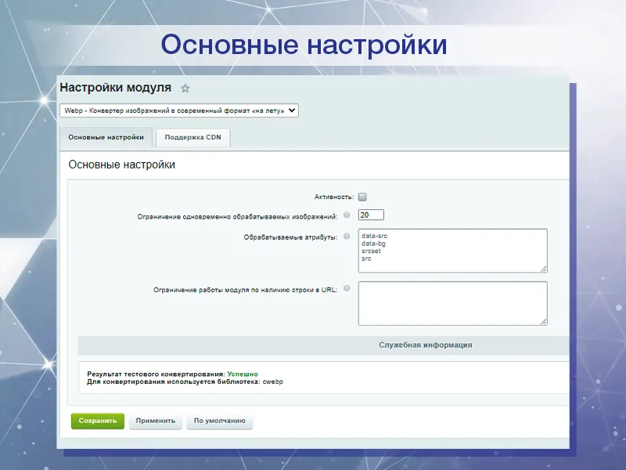Viewport: 626px width, 470px height.
Task: Click the green "Сохранить" button
Action: click(96, 421)
